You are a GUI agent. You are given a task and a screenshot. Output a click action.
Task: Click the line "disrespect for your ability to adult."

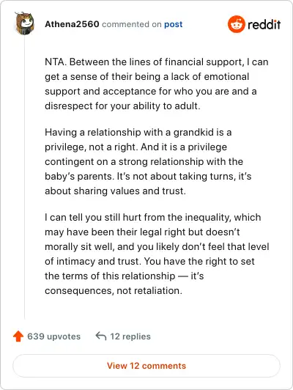[122, 106]
